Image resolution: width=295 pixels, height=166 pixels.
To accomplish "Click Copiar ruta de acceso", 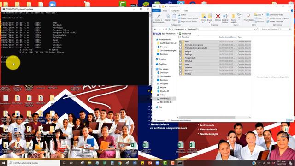I will coord(188,18).
